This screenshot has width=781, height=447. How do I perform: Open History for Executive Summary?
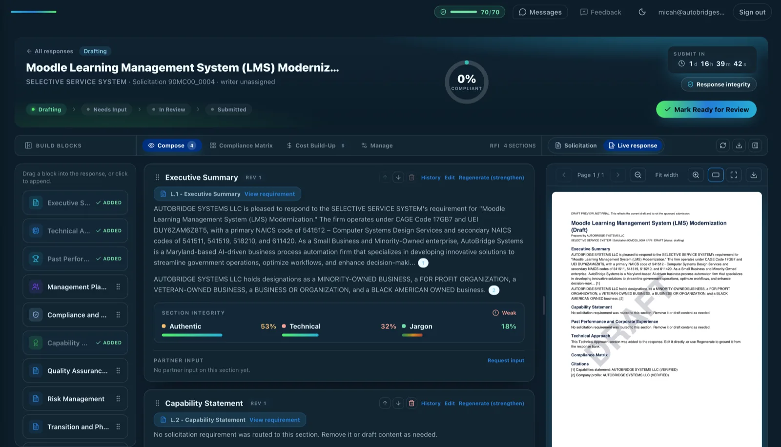[x=431, y=178]
